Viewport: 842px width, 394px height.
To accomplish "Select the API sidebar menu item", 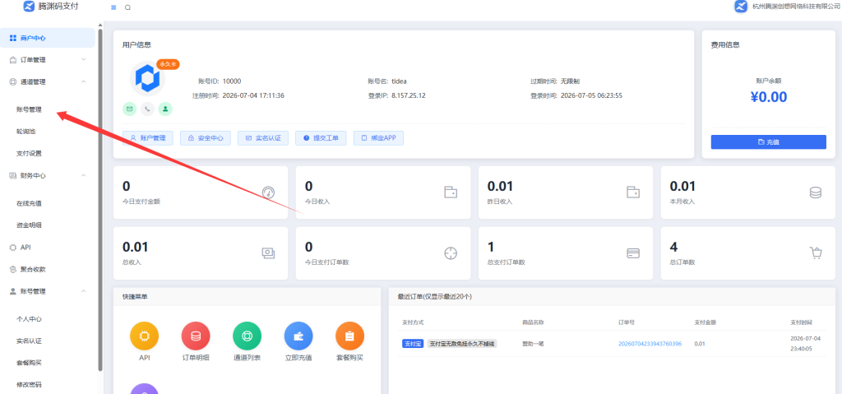I will pos(47,248).
